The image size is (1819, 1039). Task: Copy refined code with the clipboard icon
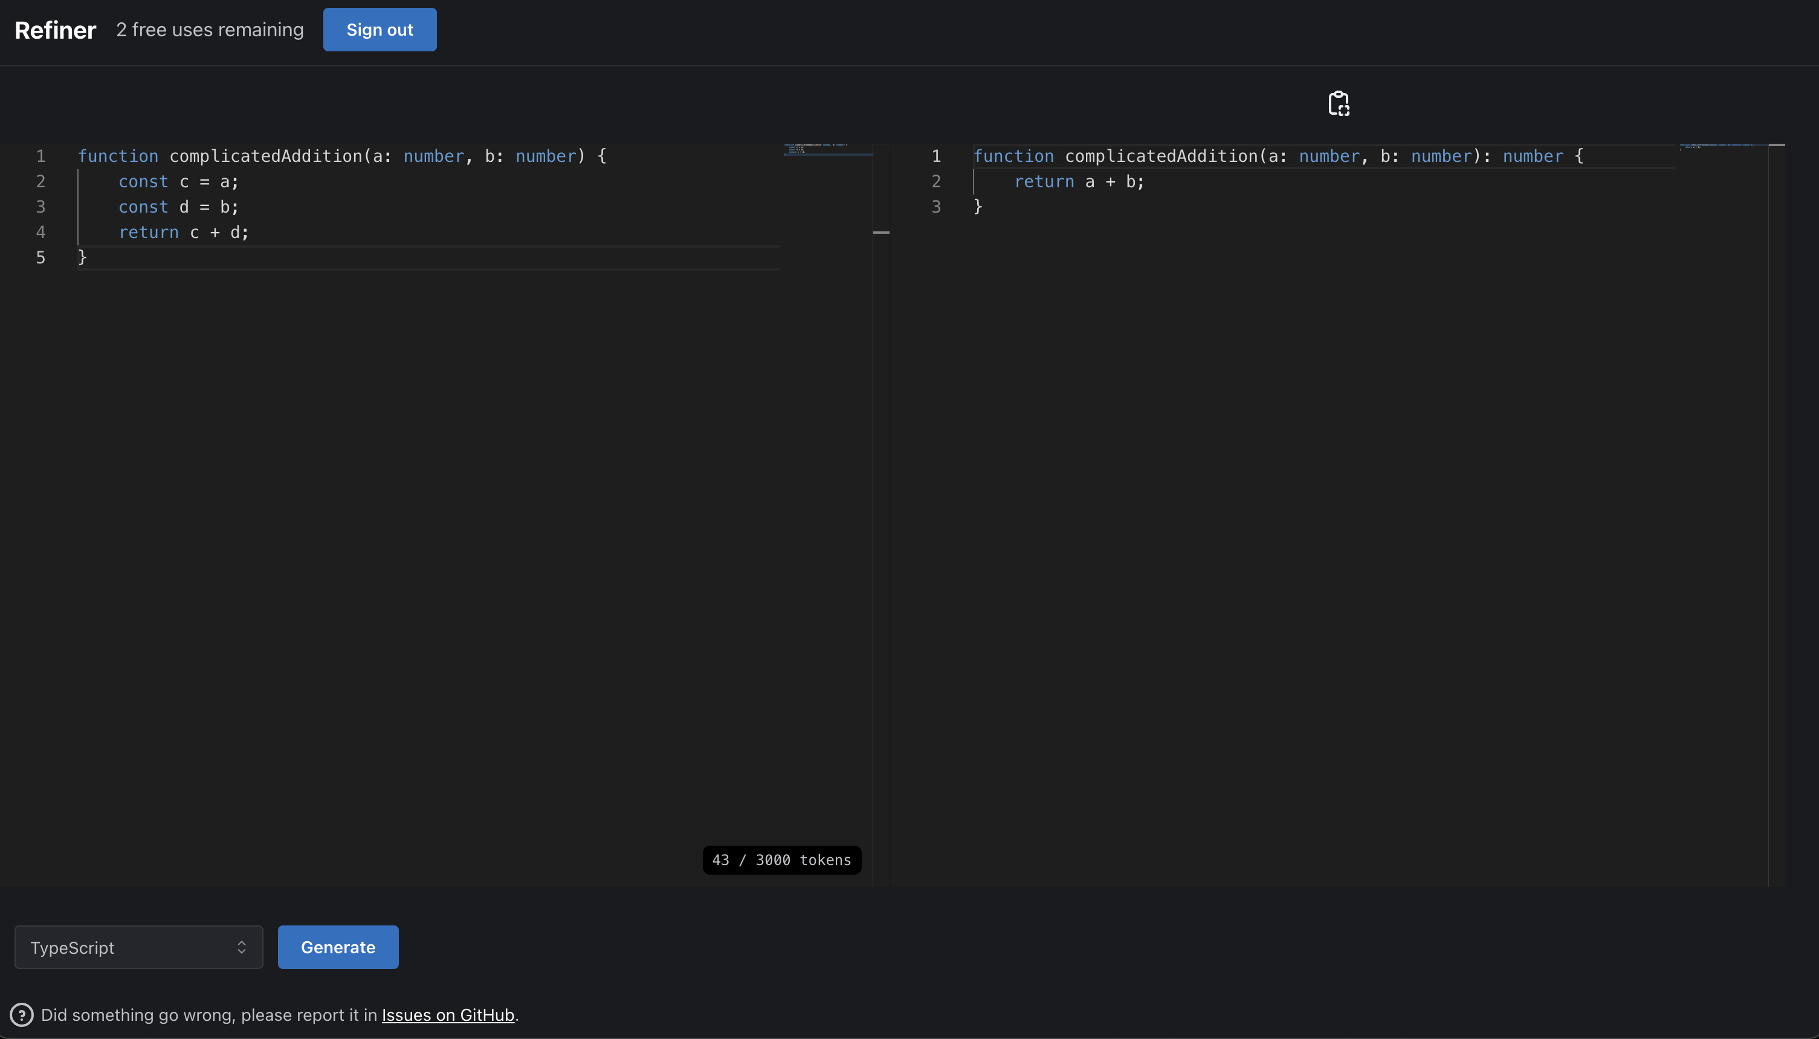pyautogui.click(x=1339, y=103)
